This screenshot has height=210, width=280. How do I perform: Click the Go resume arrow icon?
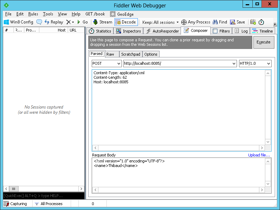(x=79, y=22)
